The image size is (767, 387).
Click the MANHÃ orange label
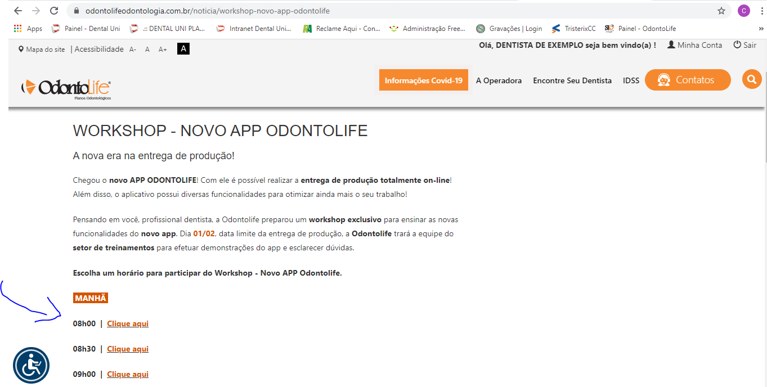pyautogui.click(x=91, y=298)
